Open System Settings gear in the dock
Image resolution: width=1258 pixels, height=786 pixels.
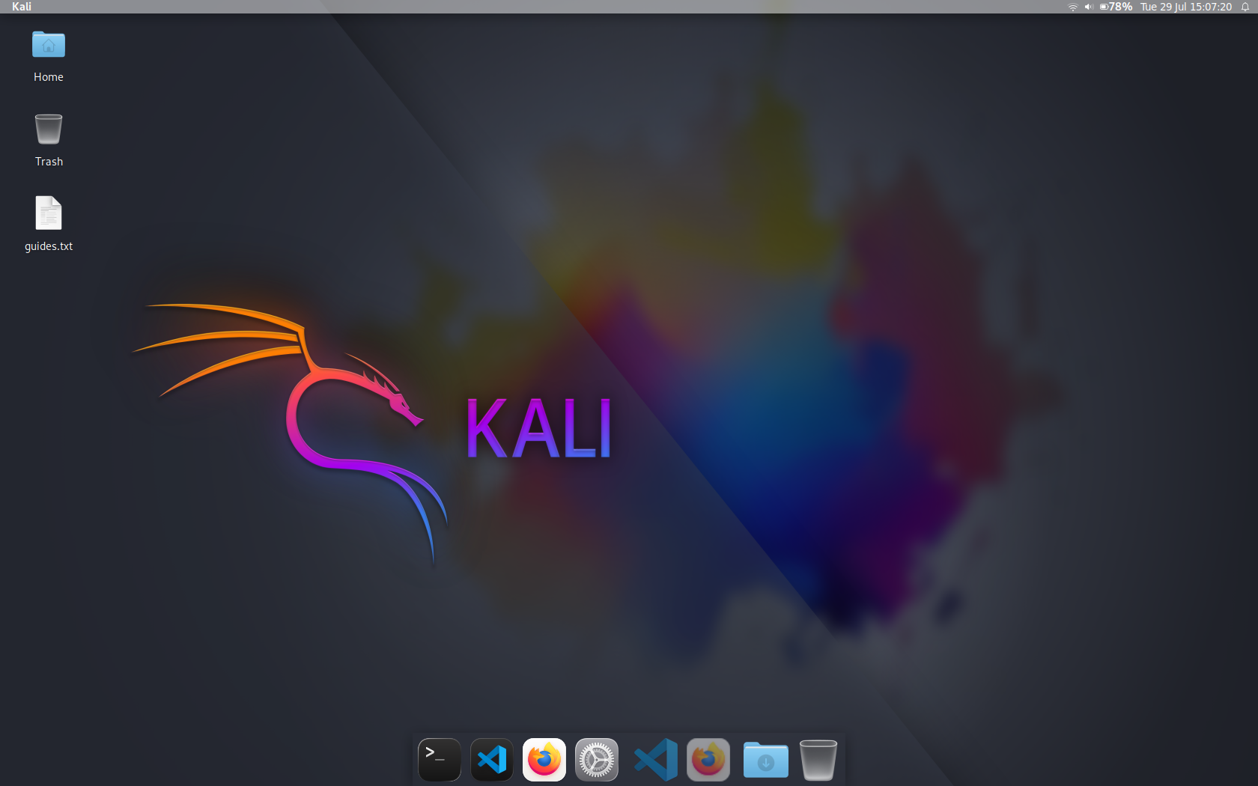pos(597,760)
